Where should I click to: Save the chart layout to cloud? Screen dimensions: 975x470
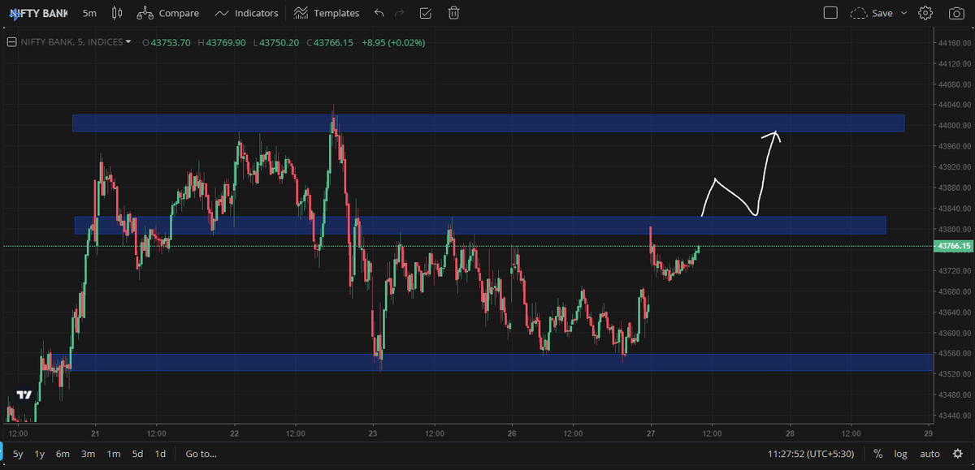(x=871, y=13)
